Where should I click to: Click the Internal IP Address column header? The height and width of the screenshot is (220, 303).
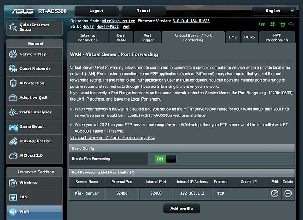(192, 182)
